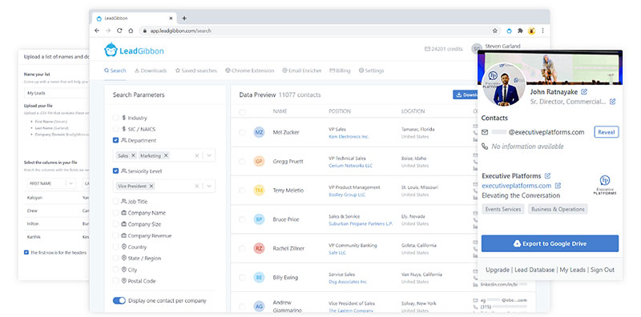Check the Job Title filter checkbox

[115, 202]
